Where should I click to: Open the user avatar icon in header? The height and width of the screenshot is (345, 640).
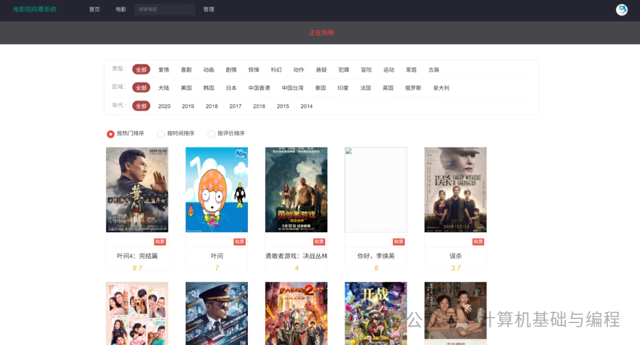[x=621, y=10]
